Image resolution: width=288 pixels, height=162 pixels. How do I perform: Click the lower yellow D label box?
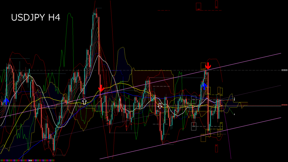point(221,124)
